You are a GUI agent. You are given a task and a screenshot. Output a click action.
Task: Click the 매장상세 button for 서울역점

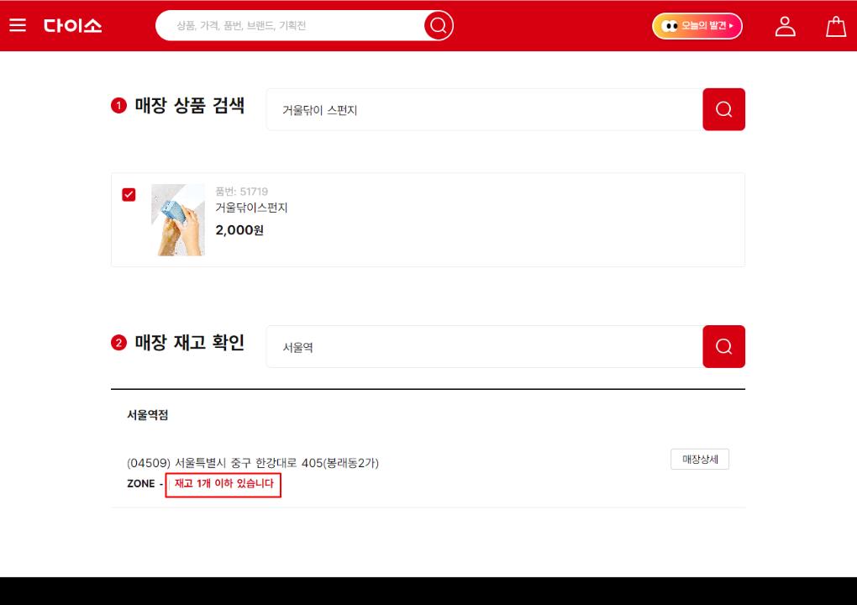point(700,458)
